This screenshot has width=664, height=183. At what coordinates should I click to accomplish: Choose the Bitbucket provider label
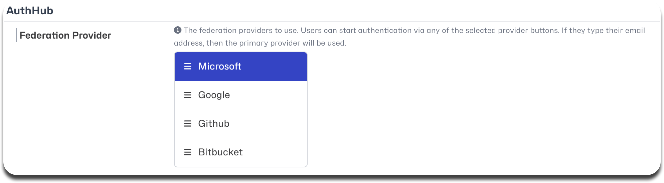tap(220, 152)
